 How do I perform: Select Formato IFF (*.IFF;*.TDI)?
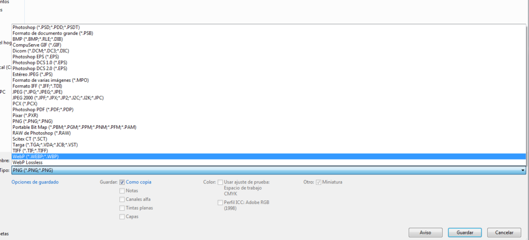[269, 86]
